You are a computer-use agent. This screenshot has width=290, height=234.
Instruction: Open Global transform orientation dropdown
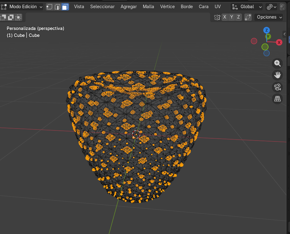coord(247,7)
